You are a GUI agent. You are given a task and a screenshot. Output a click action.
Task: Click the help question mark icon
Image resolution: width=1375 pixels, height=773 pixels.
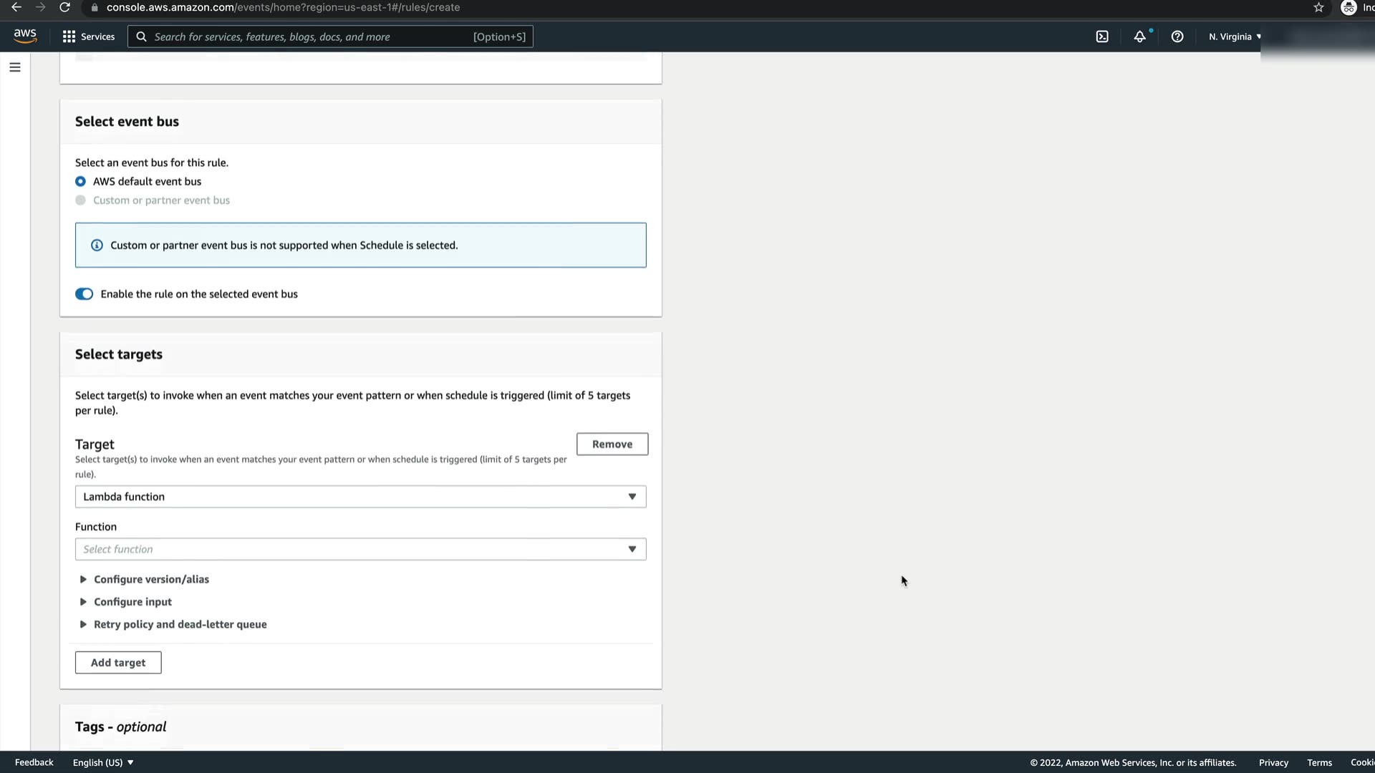1177,37
